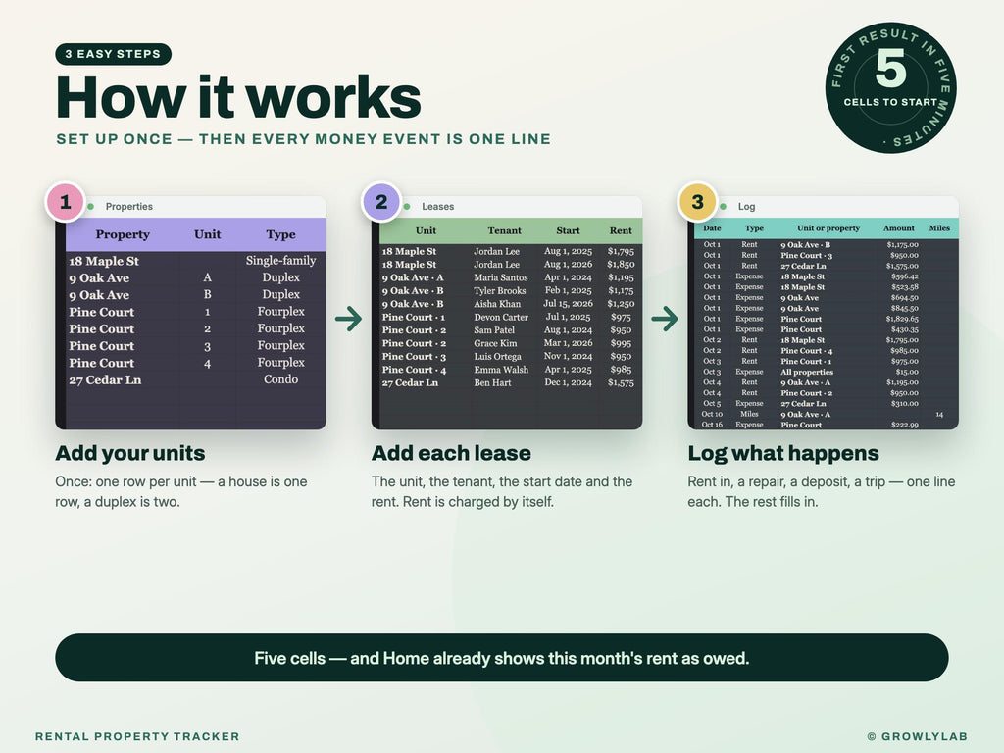Click the '5 cells to start' round badge
Viewport: 1004px width, 753px height.
pos(890,87)
